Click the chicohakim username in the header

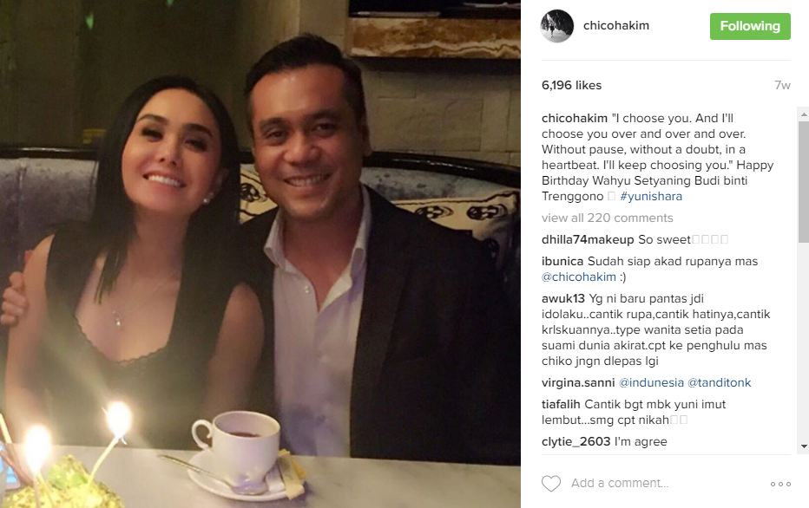point(616,25)
